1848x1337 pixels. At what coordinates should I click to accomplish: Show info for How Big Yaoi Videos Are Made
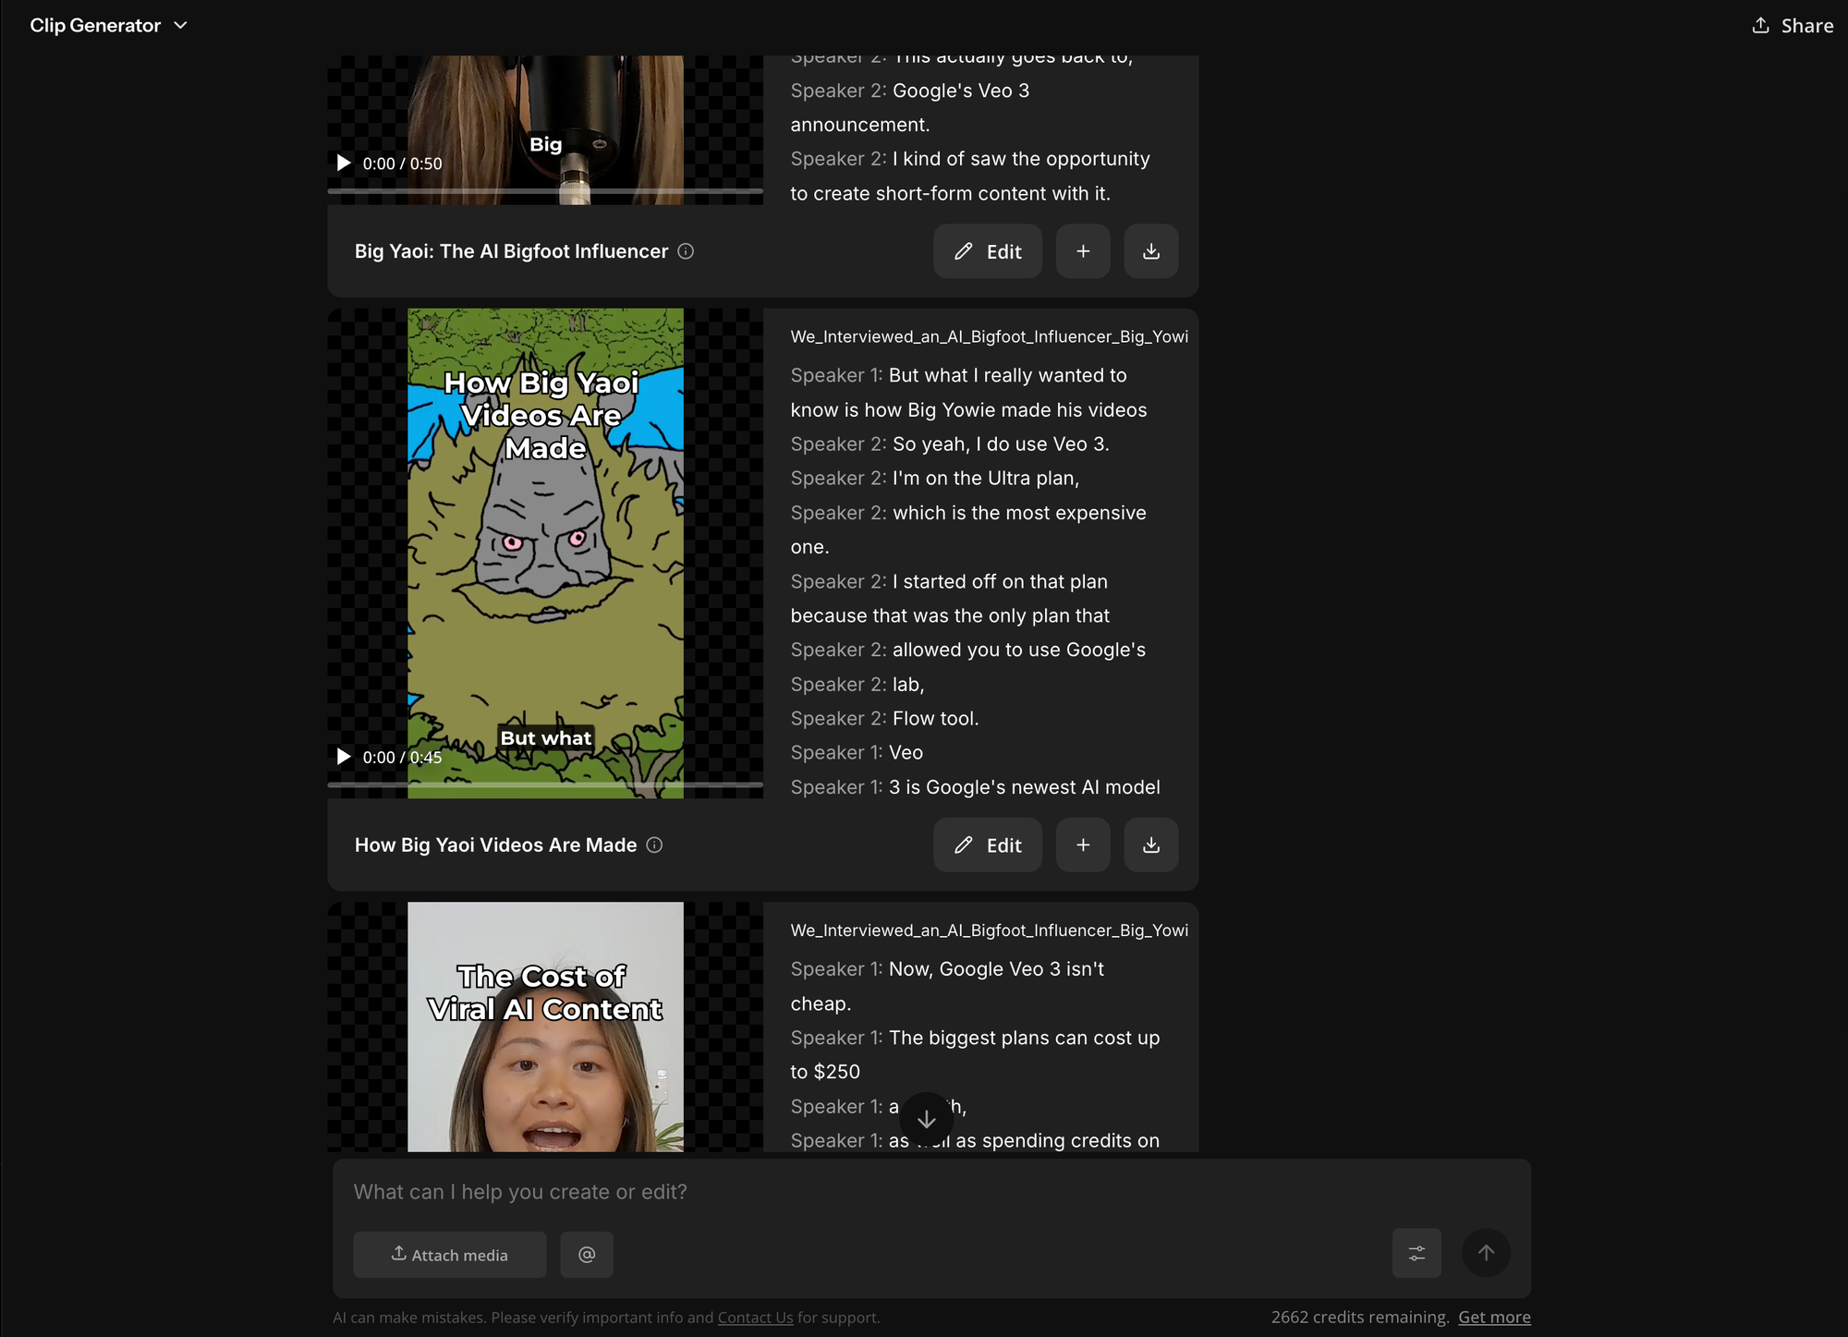[x=654, y=845]
